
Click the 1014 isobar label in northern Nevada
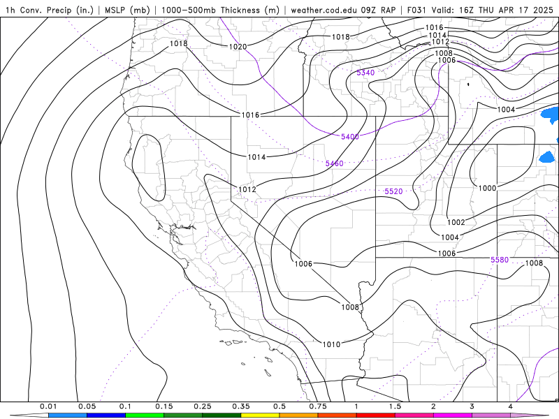coord(256,157)
